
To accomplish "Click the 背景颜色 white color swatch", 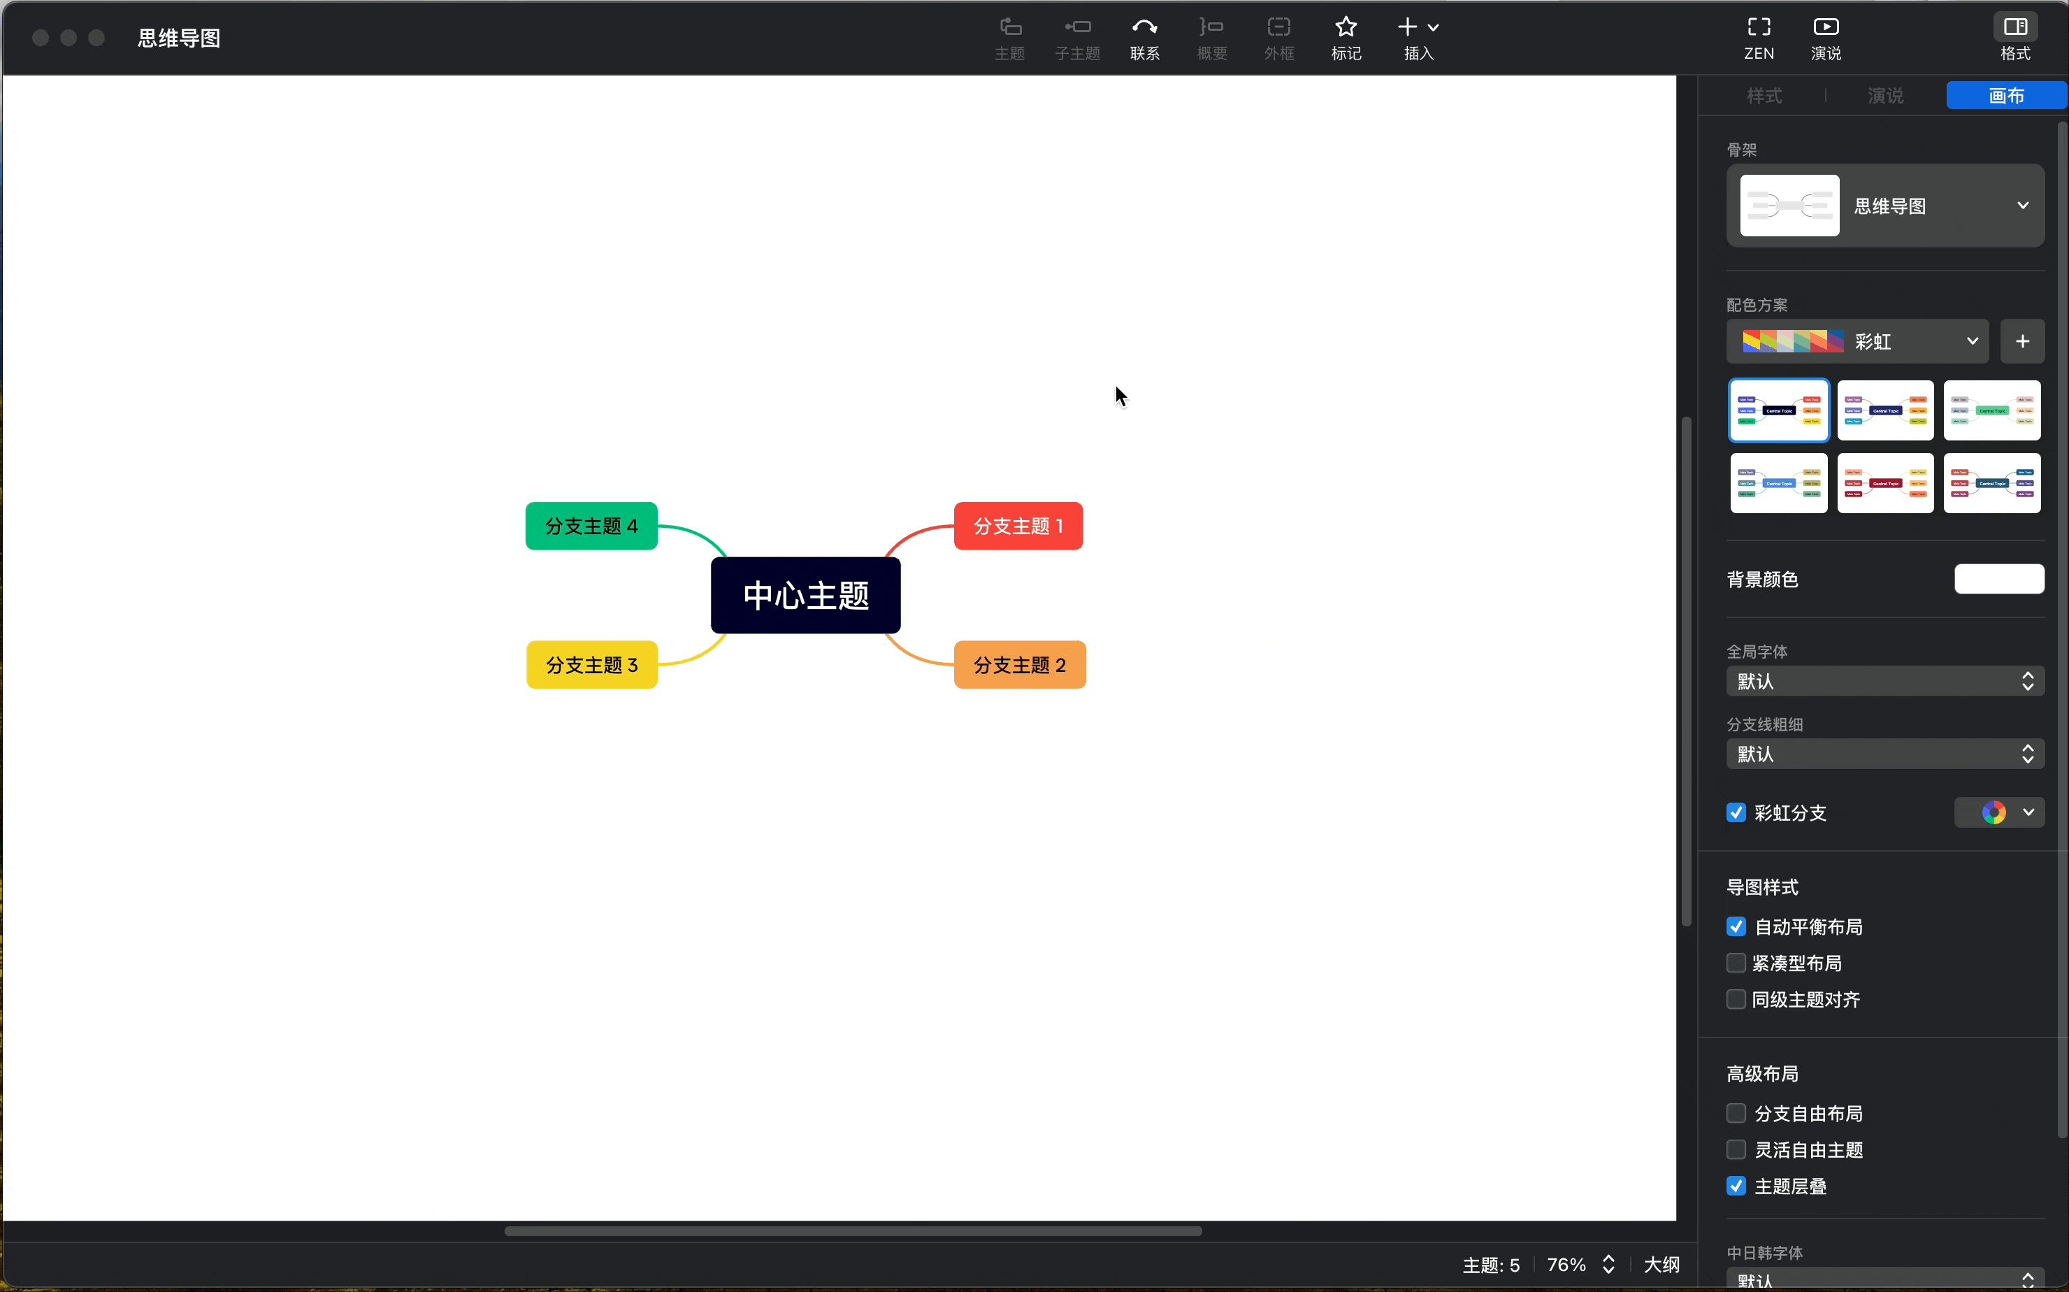I will [1998, 580].
